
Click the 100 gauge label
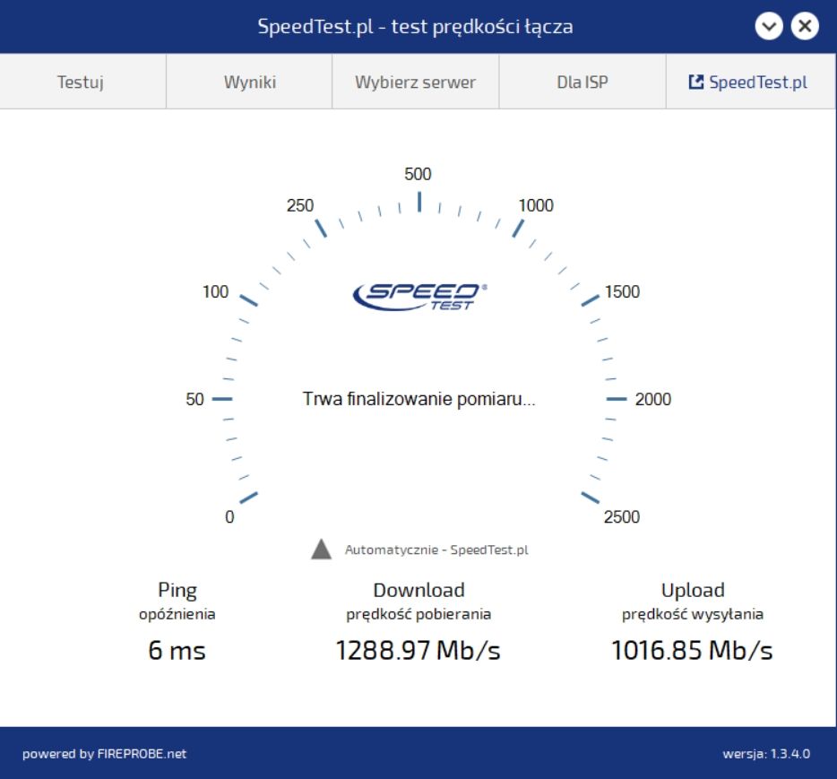[215, 292]
